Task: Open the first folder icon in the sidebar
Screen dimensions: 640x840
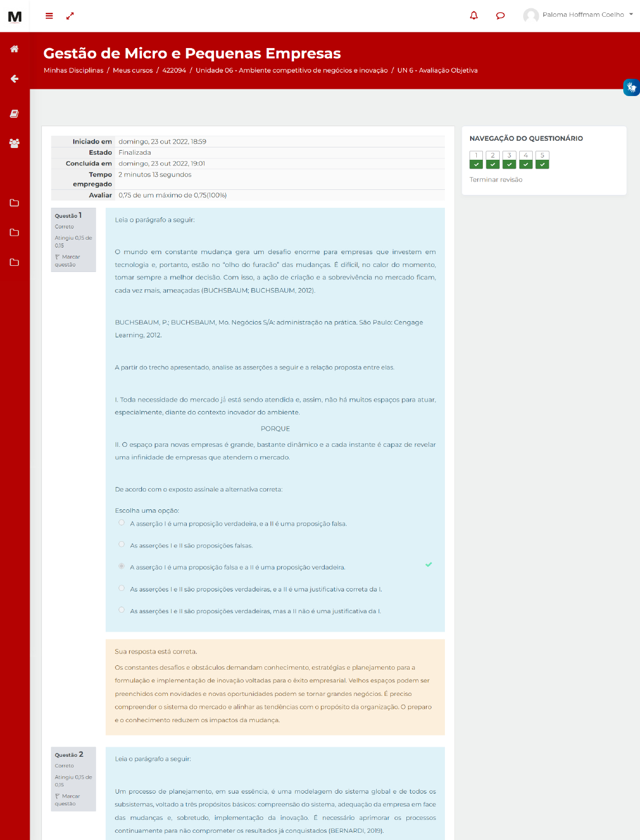Action: [x=15, y=203]
